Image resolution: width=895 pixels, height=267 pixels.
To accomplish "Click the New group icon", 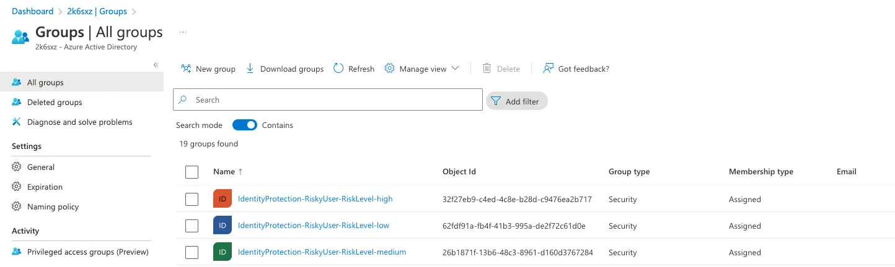I will [x=185, y=69].
